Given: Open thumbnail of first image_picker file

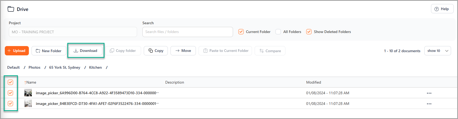Looking at the screenshot, I should coord(28,93).
